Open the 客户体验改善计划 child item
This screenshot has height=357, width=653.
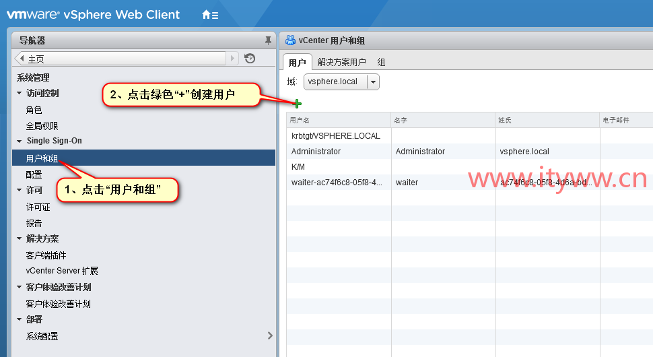58,304
